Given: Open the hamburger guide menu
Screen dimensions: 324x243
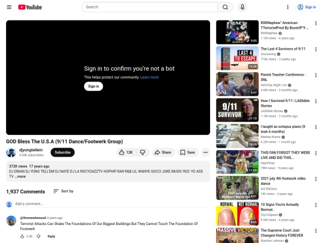Looking at the screenshot, I should coord(9,7).
